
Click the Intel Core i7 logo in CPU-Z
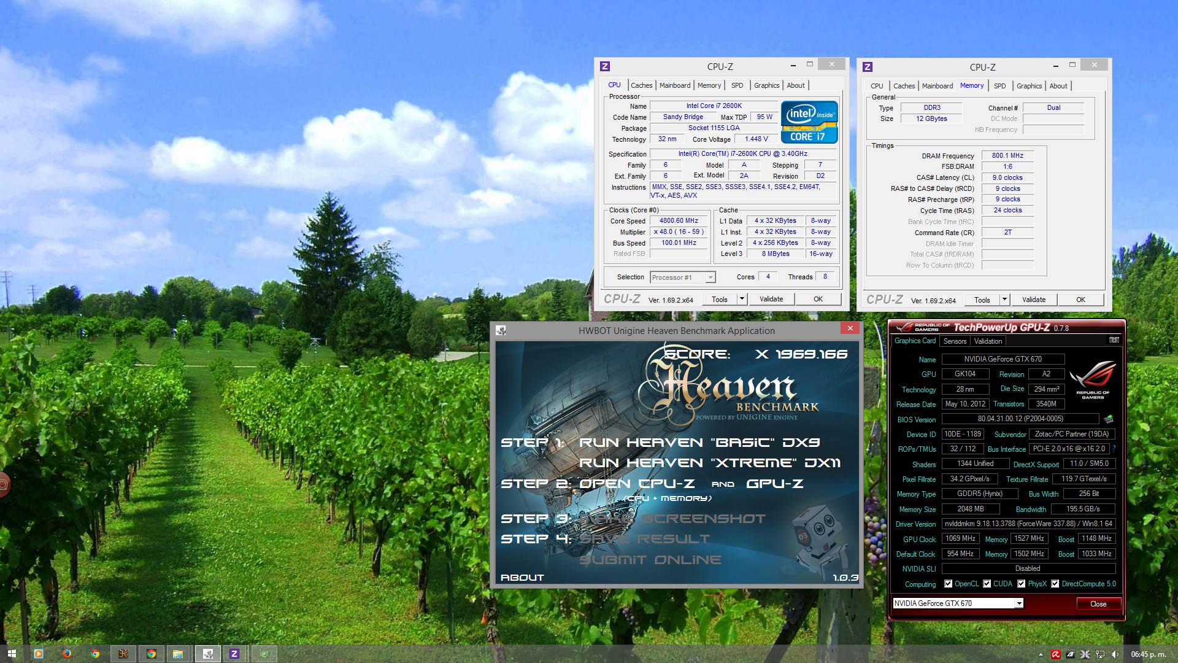pyautogui.click(x=809, y=122)
